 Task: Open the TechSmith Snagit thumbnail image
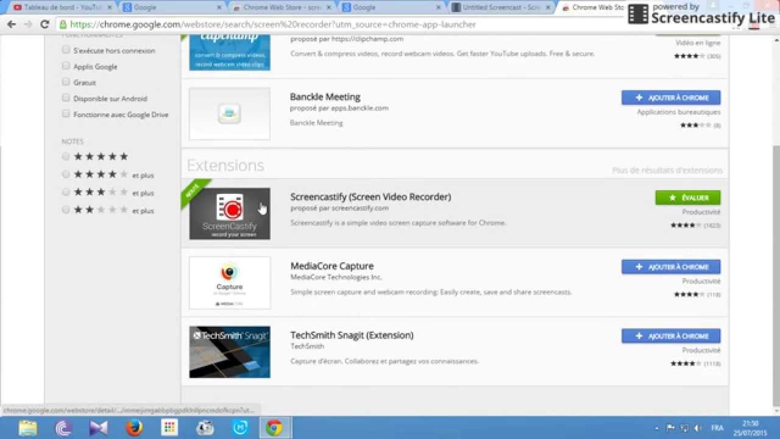[x=230, y=352]
